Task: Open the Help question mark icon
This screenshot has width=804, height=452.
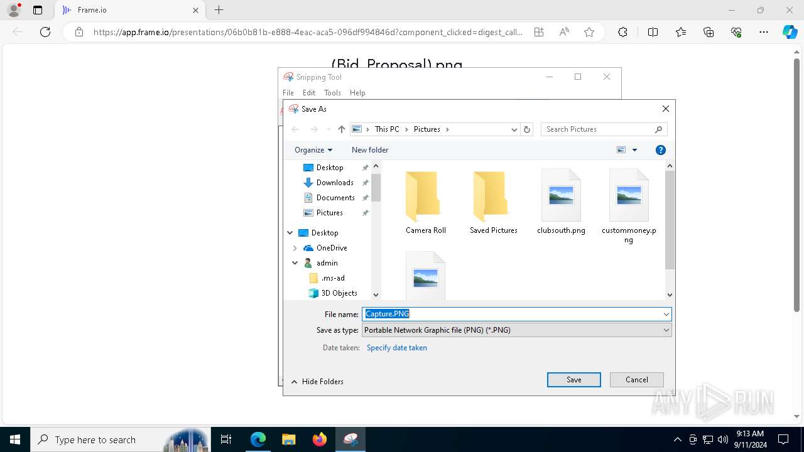Action: click(660, 150)
